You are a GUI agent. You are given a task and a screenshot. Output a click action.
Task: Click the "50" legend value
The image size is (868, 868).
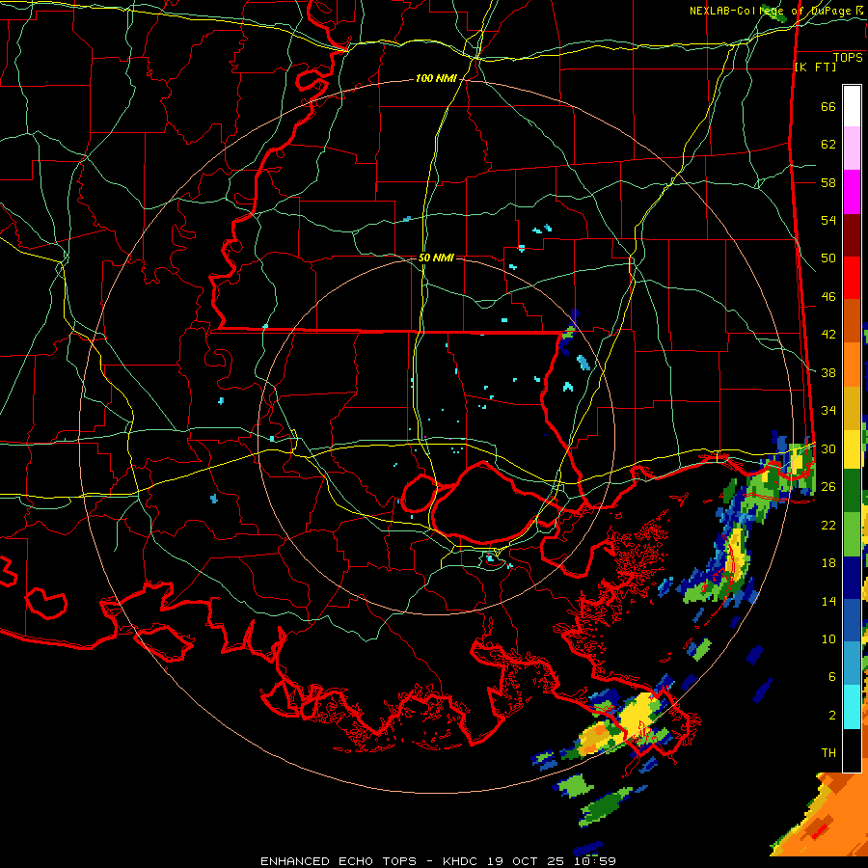point(828,258)
